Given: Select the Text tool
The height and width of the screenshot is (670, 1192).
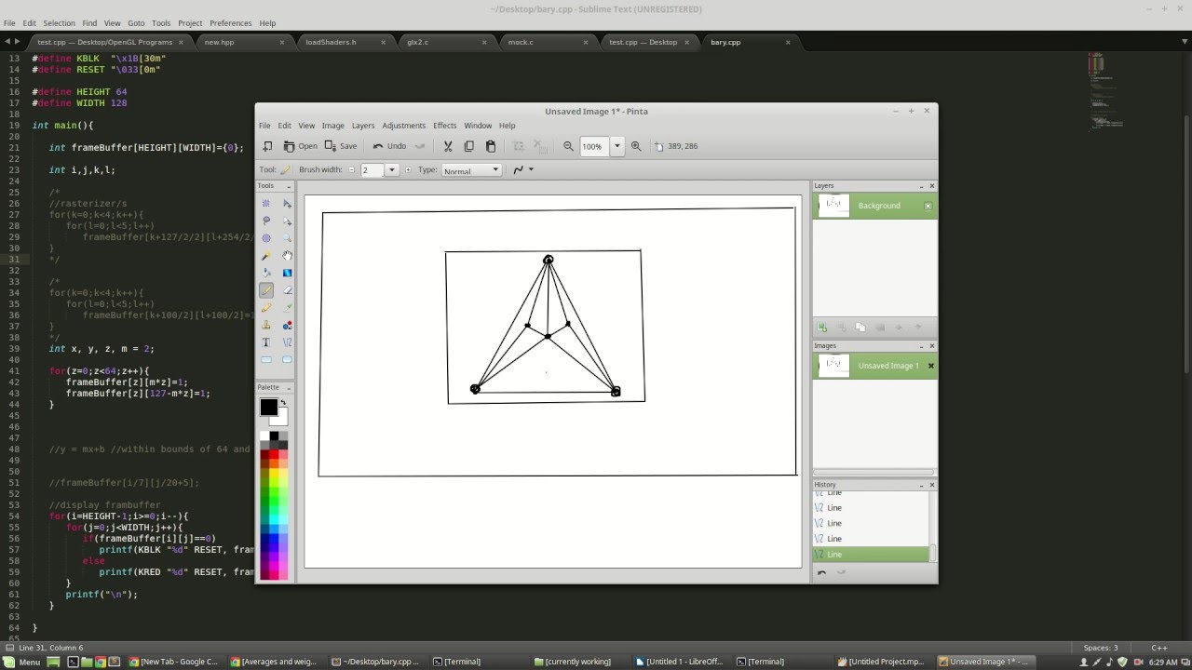Looking at the screenshot, I should [266, 342].
